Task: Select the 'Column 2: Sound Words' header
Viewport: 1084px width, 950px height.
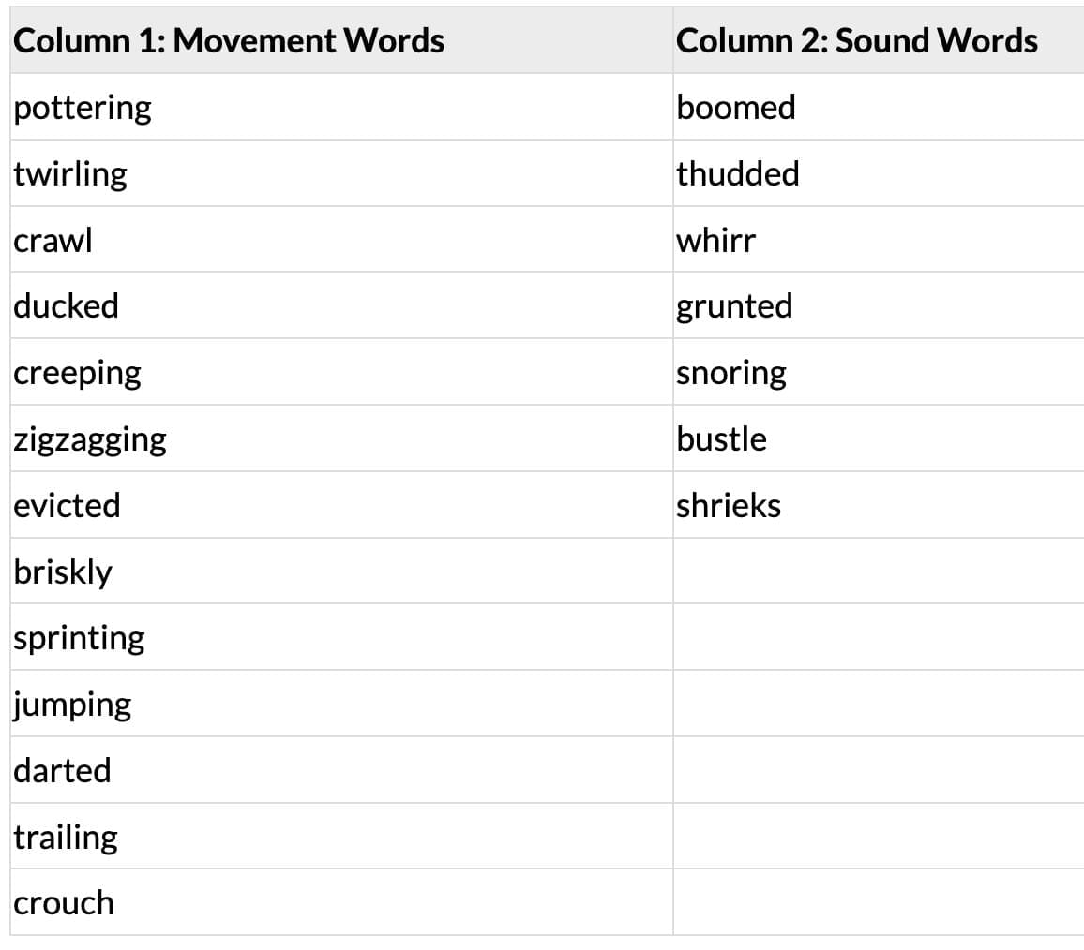Action: [x=856, y=41]
